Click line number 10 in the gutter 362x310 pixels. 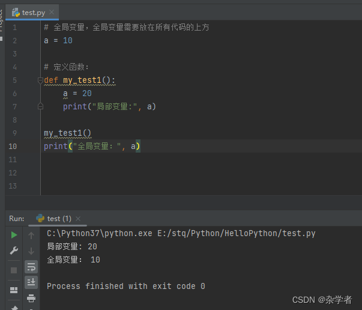click(13, 147)
